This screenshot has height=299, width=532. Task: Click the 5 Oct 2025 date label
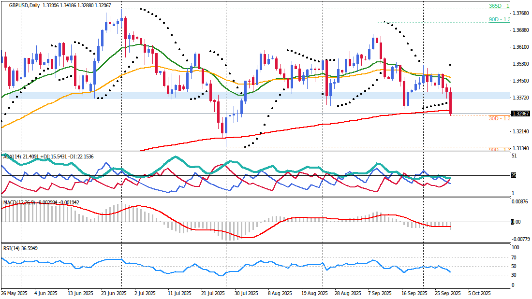479,293
